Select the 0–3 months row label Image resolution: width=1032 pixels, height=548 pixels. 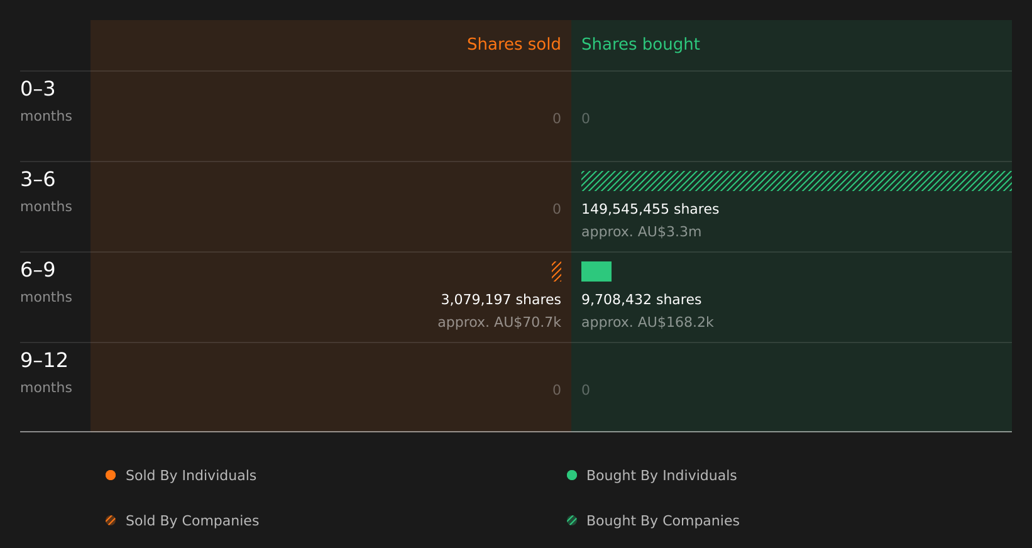(46, 101)
